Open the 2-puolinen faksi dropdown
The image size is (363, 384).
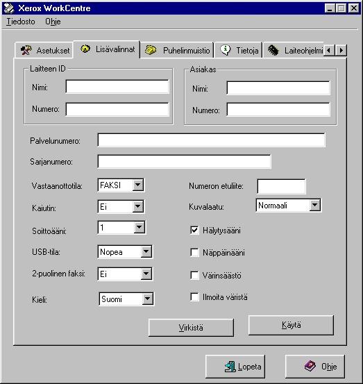click(x=146, y=274)
